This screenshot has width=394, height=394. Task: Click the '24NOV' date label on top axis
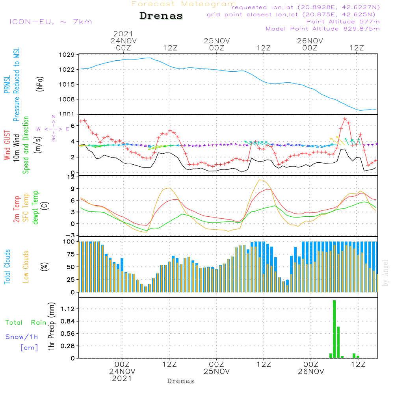coord(123,41)
